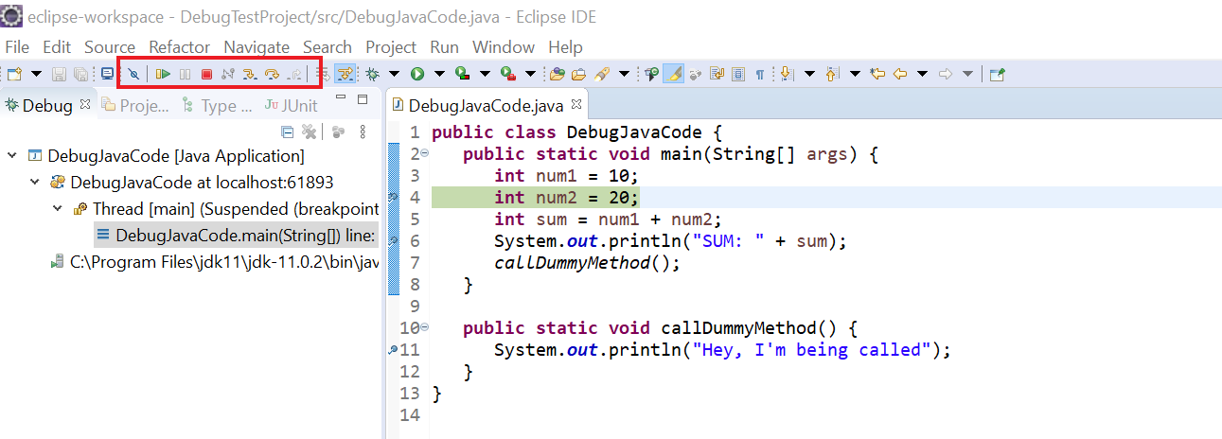
Task: Toggle Skip All Breakpoints
Action: tap(133, 73)
